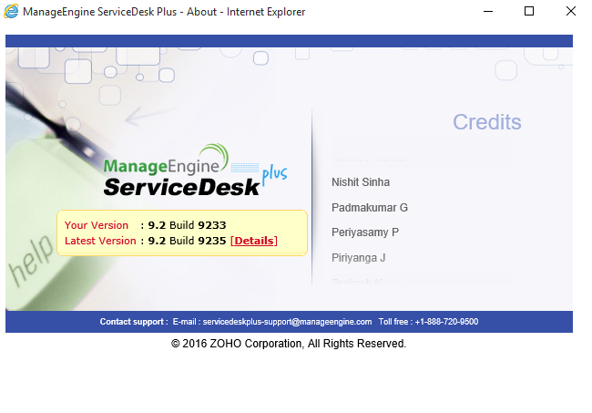This screenshot has width=592, height=413.
Task: Select the Your Version label
Action: pyautogui.click(x=97, y=225)
